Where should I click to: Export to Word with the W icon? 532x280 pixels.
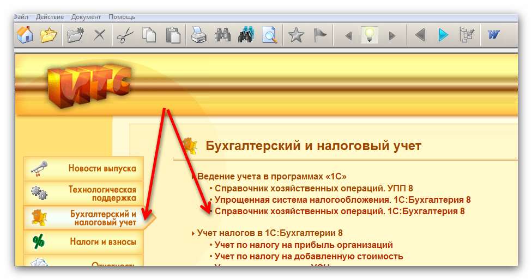tap(494, 35)
